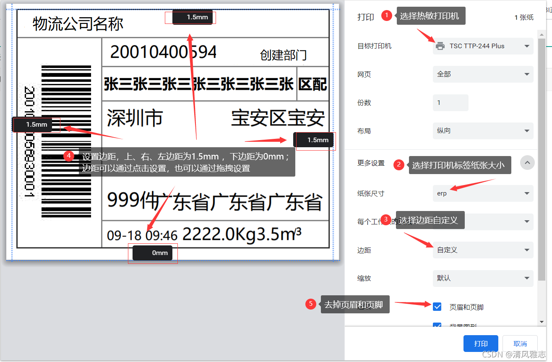
Task: Click the barcode in the label preview
Action: coord(66,142)
